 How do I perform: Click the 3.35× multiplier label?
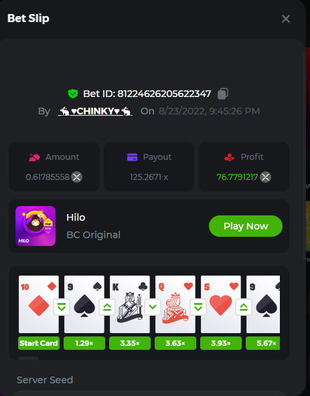pos(130,343)
